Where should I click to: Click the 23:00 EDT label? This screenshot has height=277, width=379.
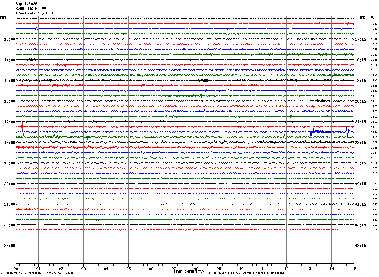[x=10, y=246]
